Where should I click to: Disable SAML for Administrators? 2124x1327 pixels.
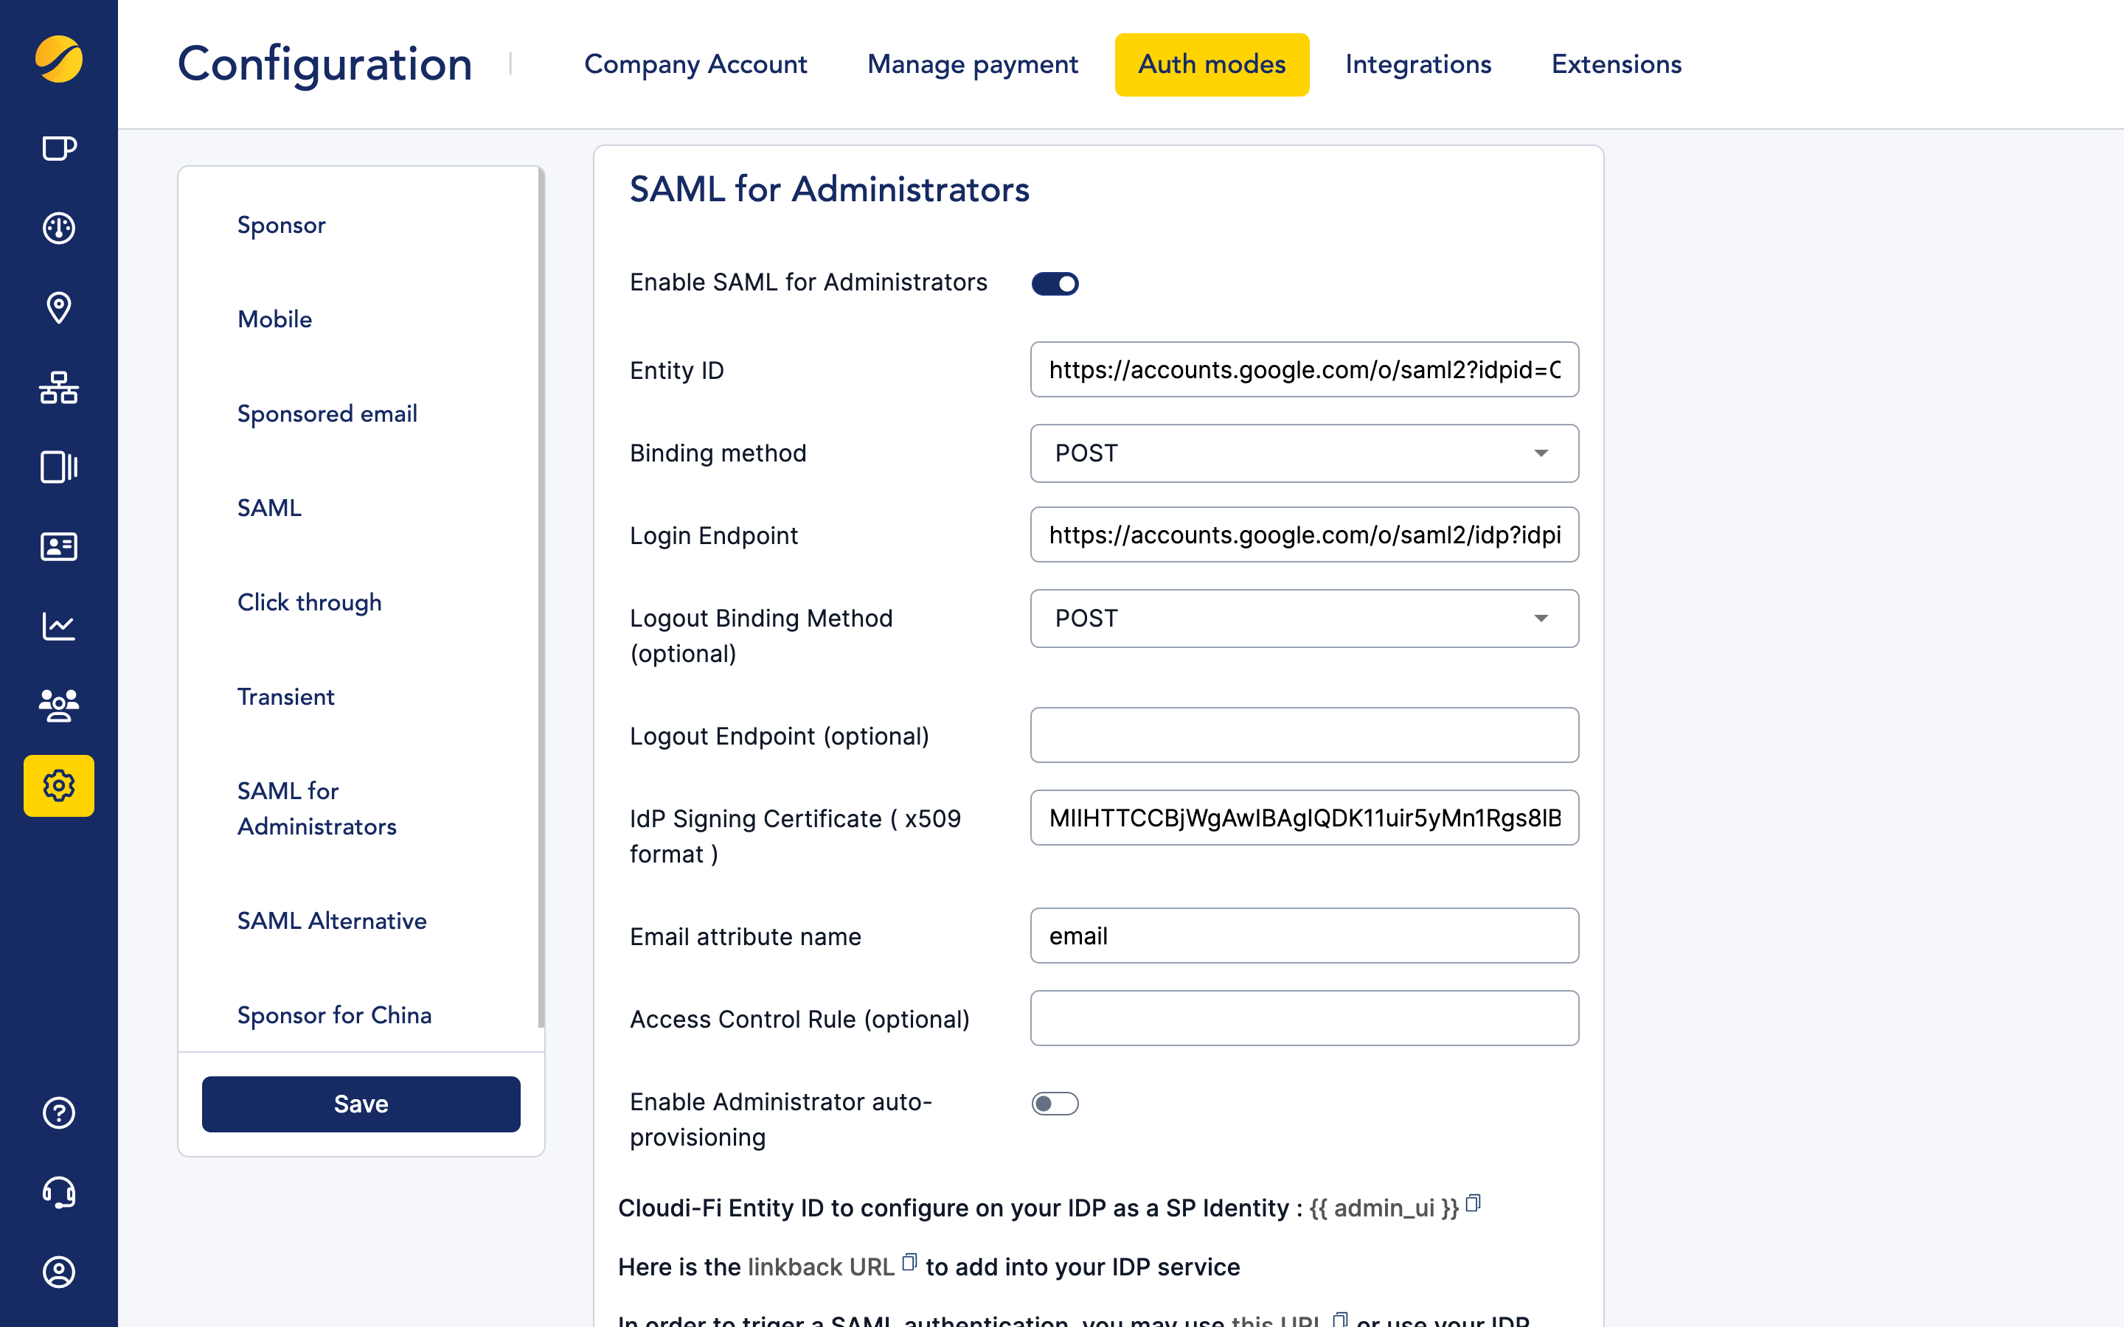pos(1055,282)
